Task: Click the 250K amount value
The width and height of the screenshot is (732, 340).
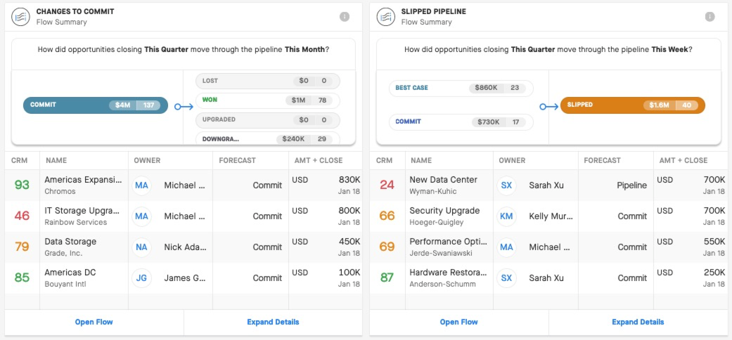Action: point(714,273)
